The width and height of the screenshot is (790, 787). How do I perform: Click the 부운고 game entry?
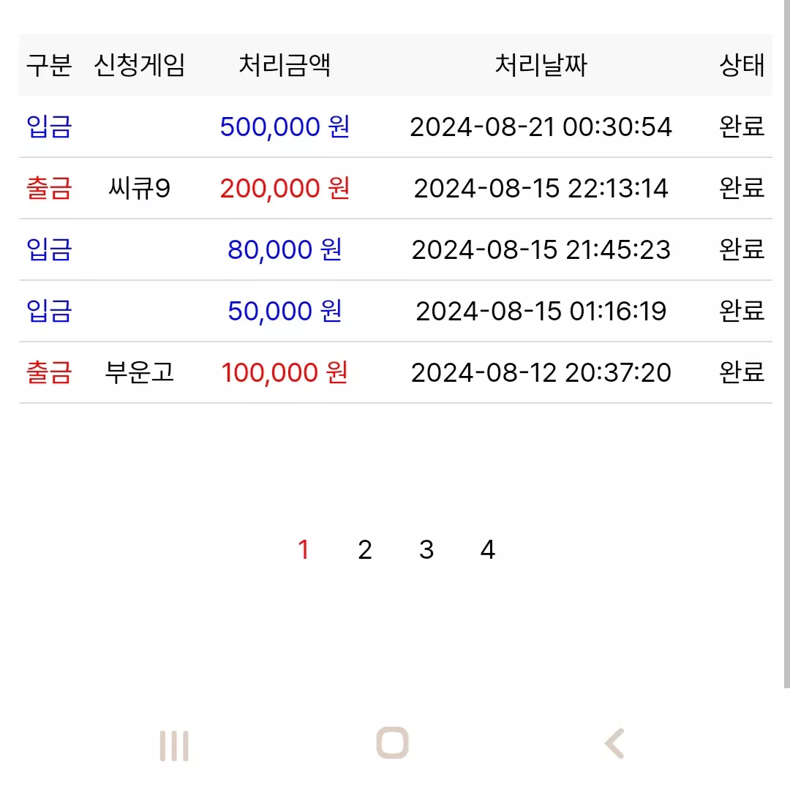(x=140, y=372)
